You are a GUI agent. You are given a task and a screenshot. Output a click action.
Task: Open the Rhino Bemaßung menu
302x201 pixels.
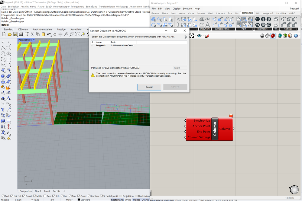(91, 7)
